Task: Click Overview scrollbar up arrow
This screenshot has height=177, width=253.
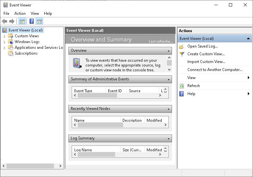Action: pos(169,58)
